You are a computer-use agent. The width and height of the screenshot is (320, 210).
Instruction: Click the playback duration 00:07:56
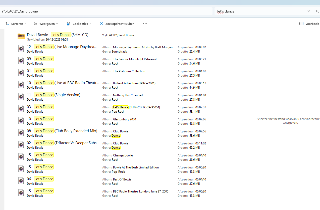point(201,131)
